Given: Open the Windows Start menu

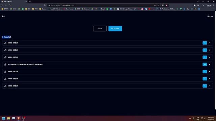Looking at the screenshot, I should click(x=4, y=118).
